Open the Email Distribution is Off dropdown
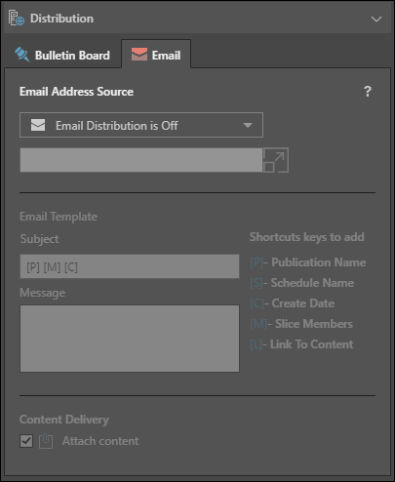Screen dimensions: 395x482 (x=141, y=125)
